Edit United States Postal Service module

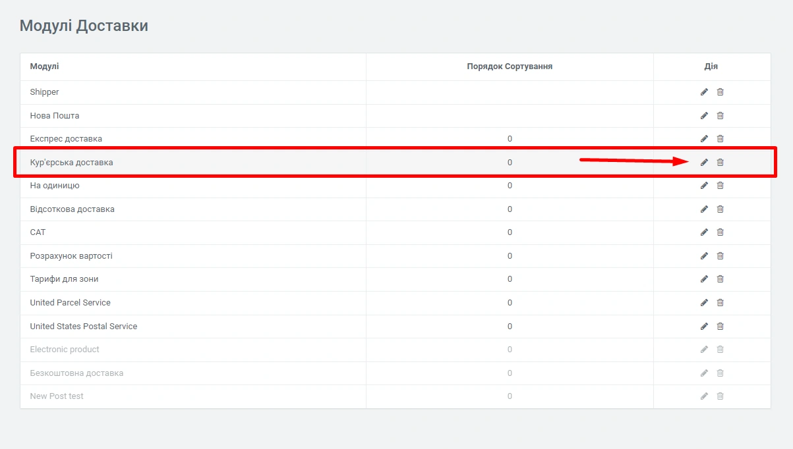click(704, 327)
